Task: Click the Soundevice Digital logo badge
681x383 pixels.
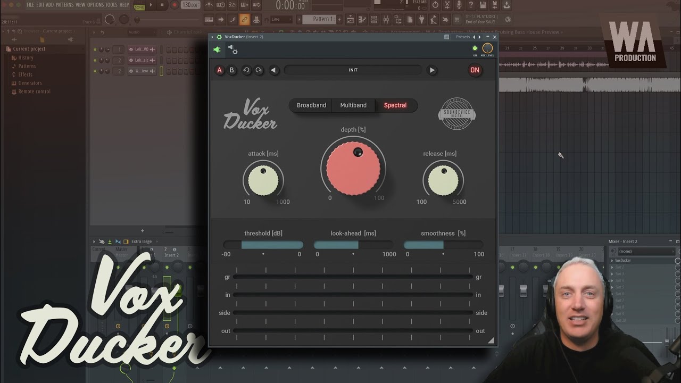Action: (457, 113)
